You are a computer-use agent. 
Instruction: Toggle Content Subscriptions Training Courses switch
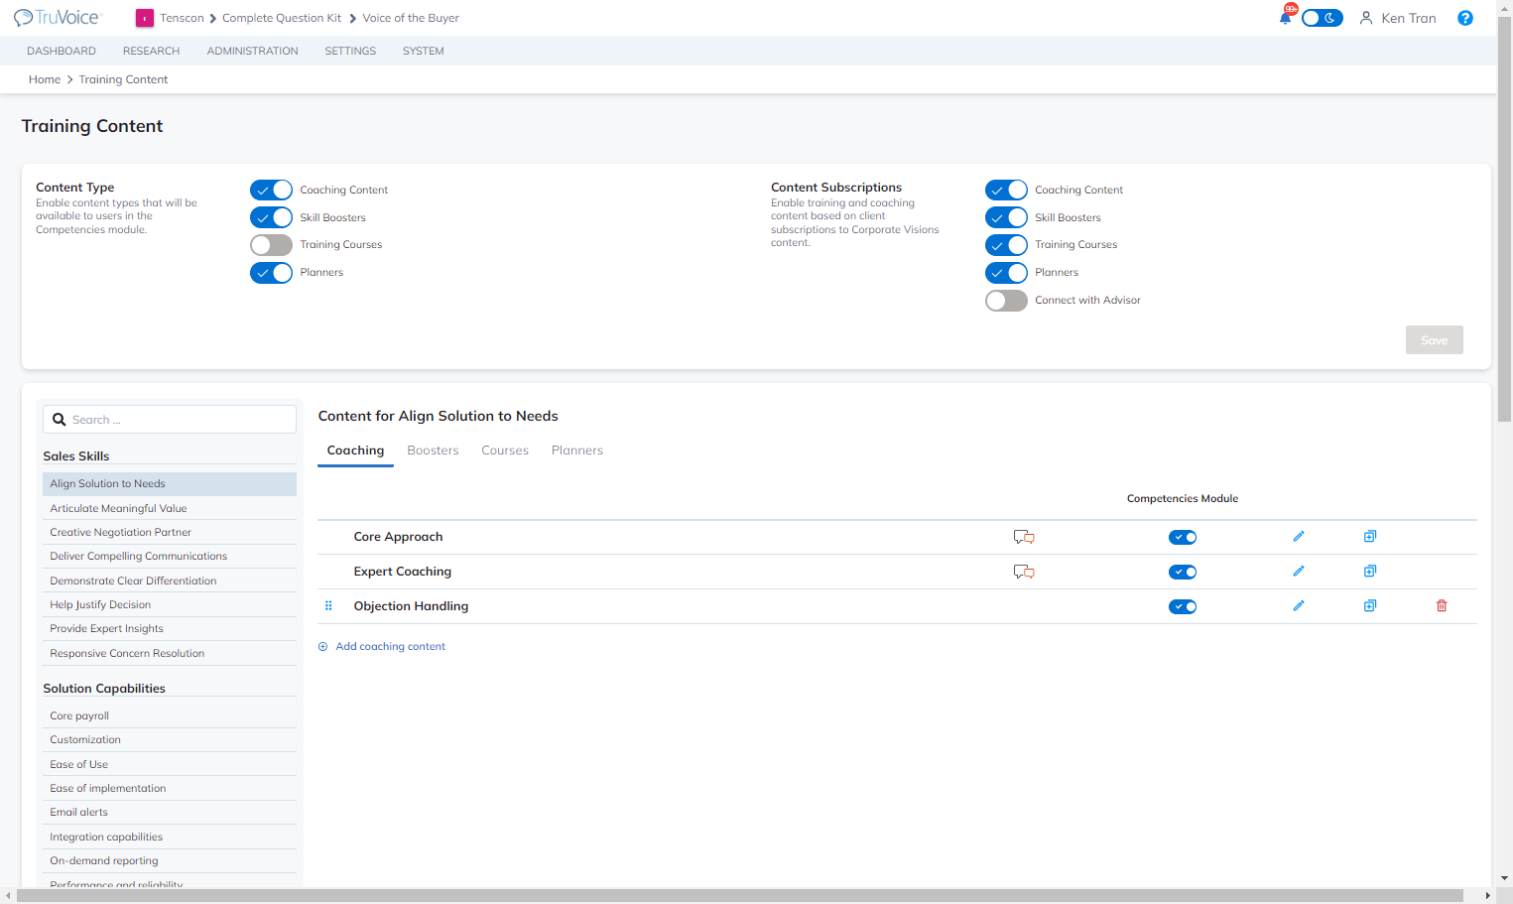coord(1006,245)
